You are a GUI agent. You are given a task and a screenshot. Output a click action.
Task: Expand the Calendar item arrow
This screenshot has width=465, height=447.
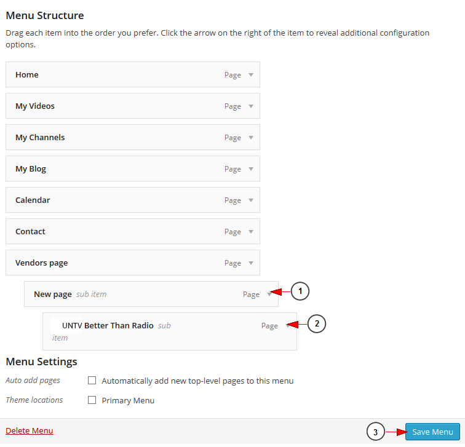tap(251, 200)
